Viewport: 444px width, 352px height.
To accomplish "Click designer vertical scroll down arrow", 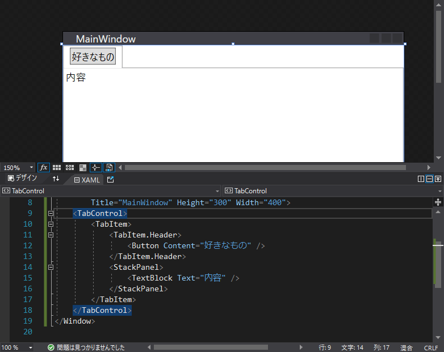I will [x=438, y=158].
